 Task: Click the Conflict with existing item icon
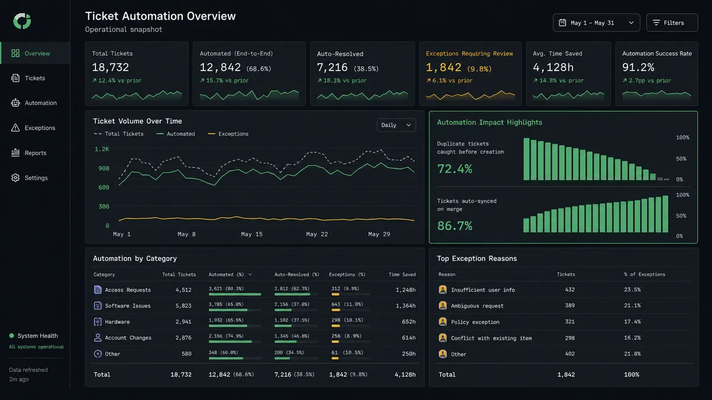(x=443, y=338)
